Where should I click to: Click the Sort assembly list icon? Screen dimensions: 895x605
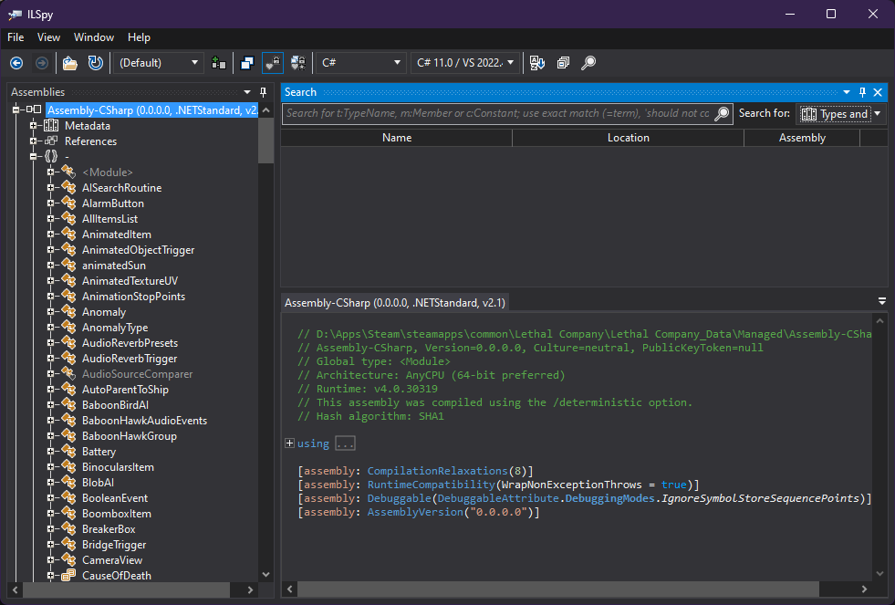click(x=537, y=63)
